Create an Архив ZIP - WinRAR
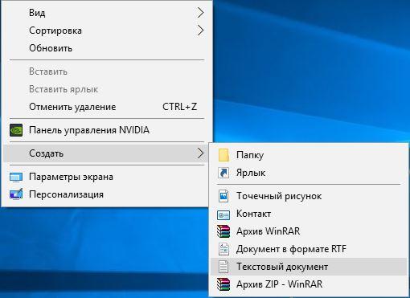 [309, 284]
